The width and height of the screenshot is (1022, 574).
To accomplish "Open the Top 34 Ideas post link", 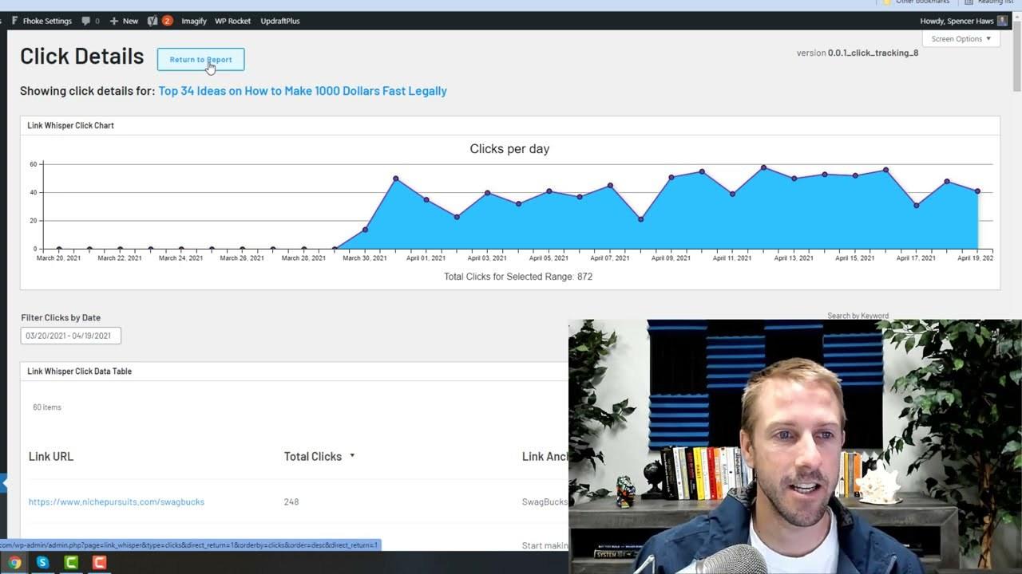I will pyautogui.click(x=303, y=91).
